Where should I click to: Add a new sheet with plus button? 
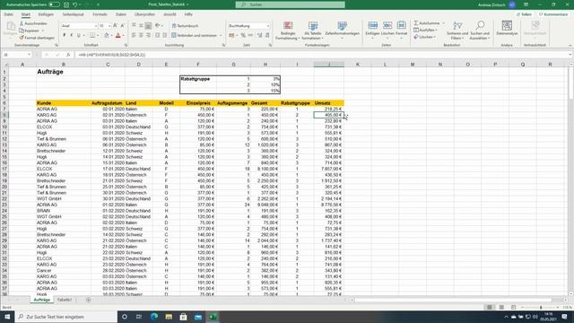click(x=88, y=300)
